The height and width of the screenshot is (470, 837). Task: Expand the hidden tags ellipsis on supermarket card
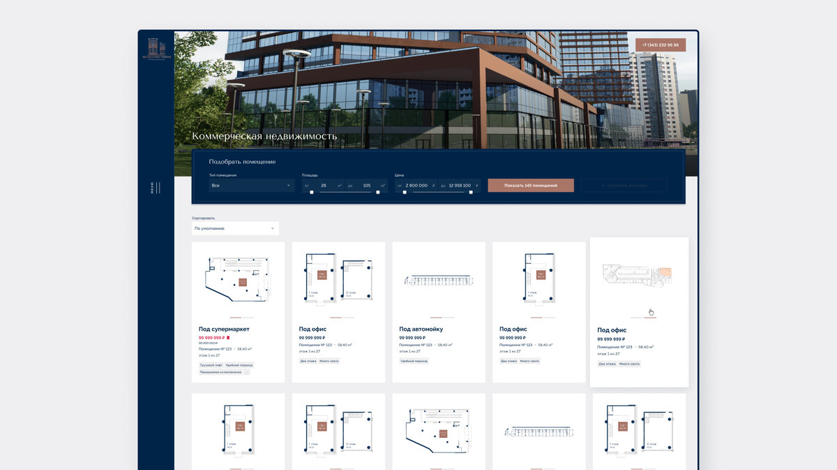point(246,372)
